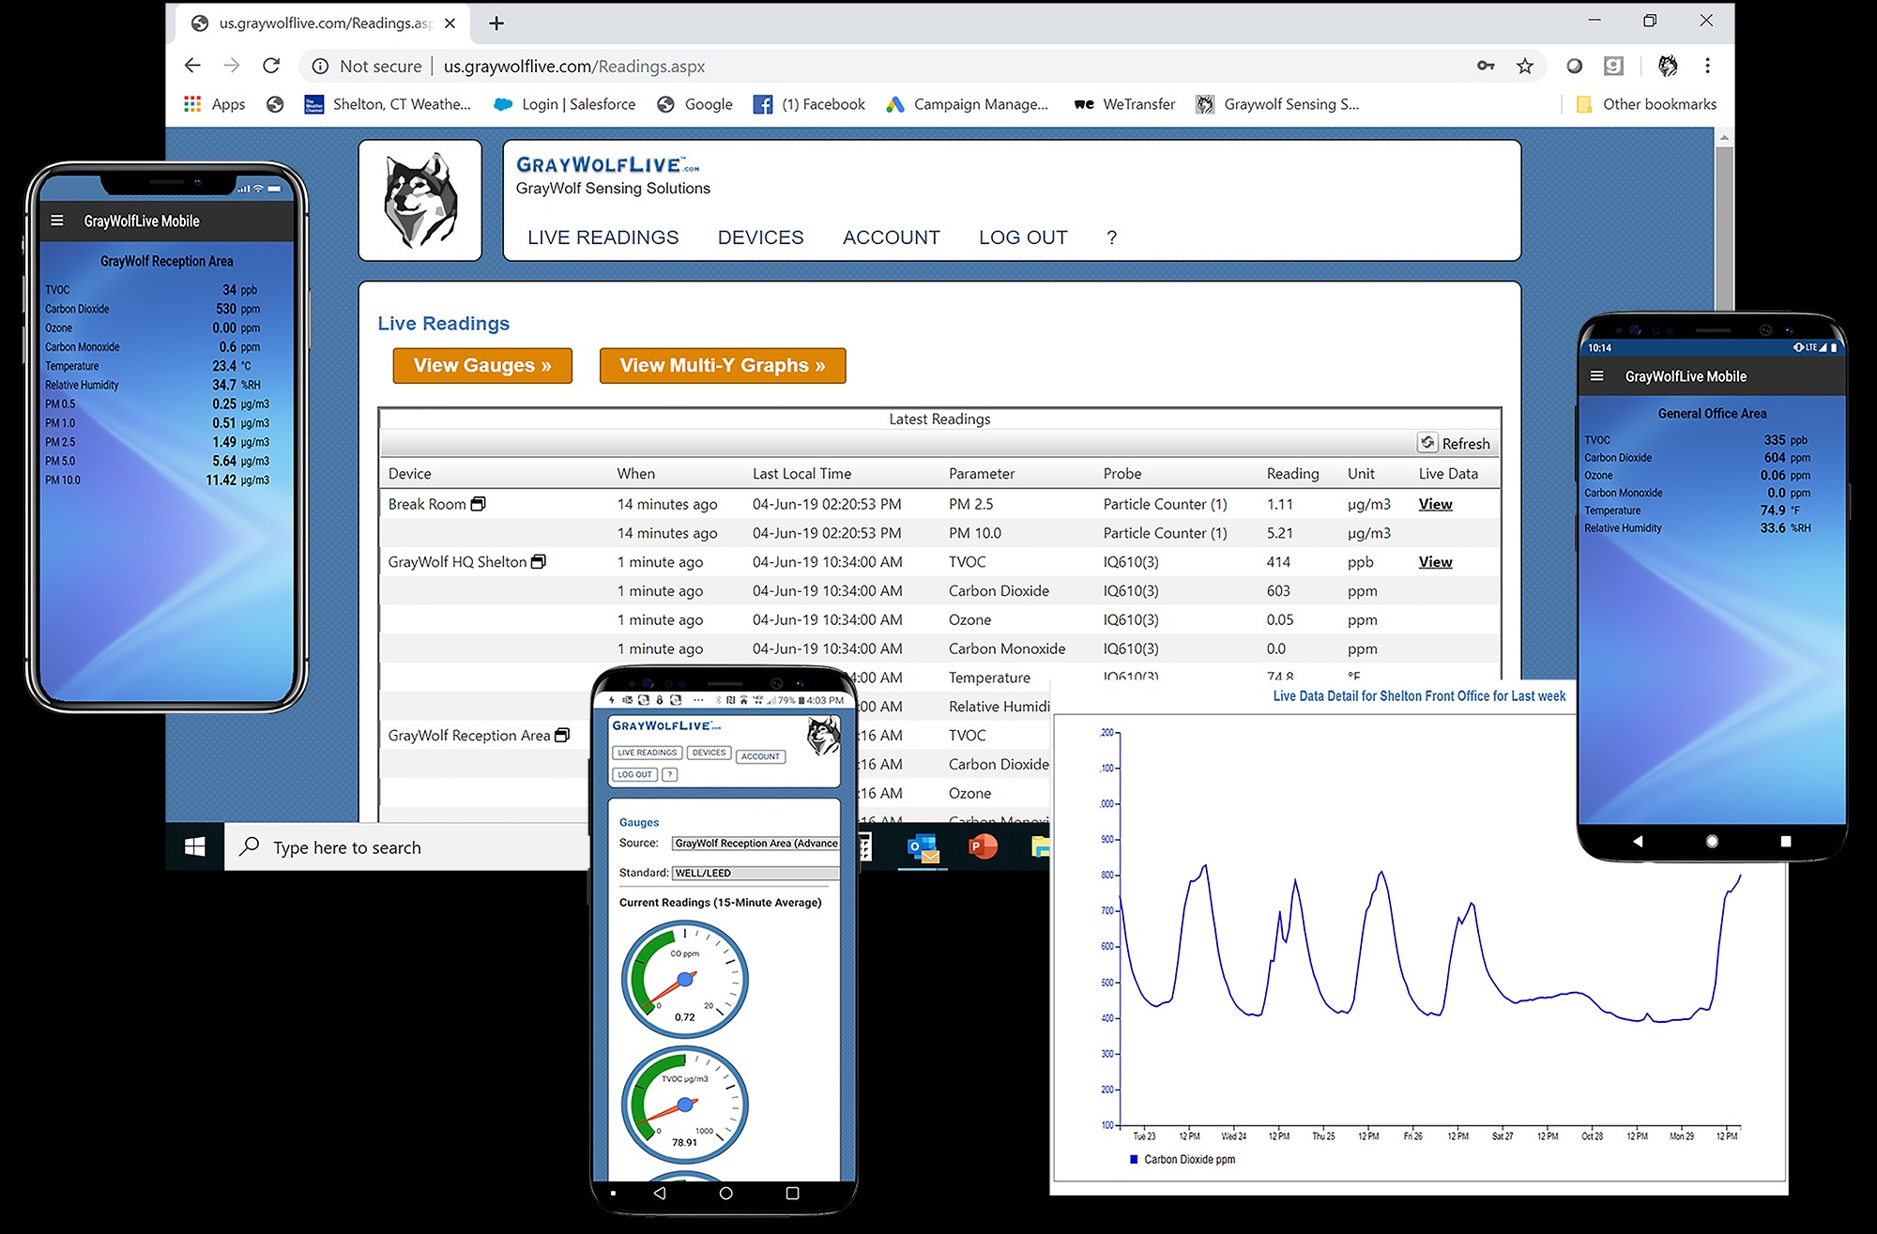Screen dimensions: 1877x1234
Task: Open new browser tab with plus
Action: [x=496, y=23]
